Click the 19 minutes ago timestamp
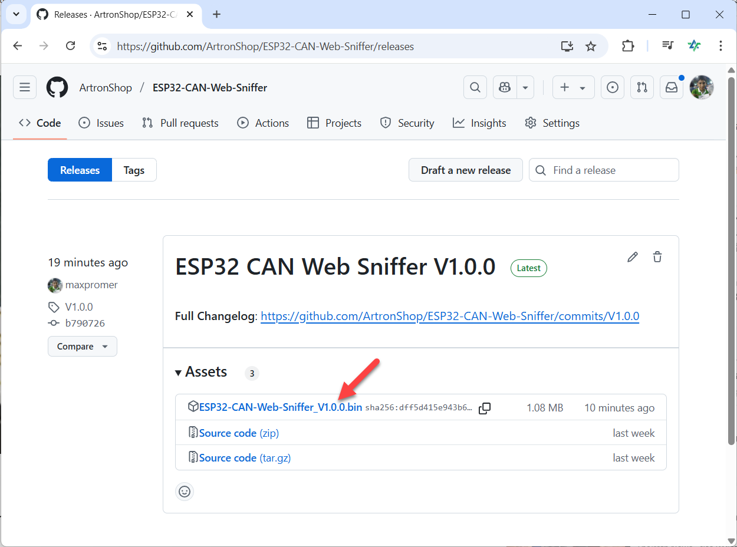The width and height of the screenshot is (737, 547). click(88, 263)
